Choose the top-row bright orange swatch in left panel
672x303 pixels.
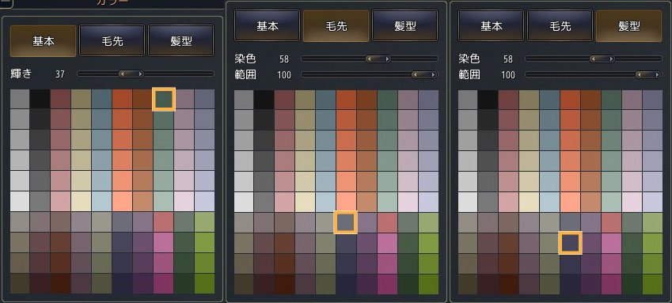point(122,99)
